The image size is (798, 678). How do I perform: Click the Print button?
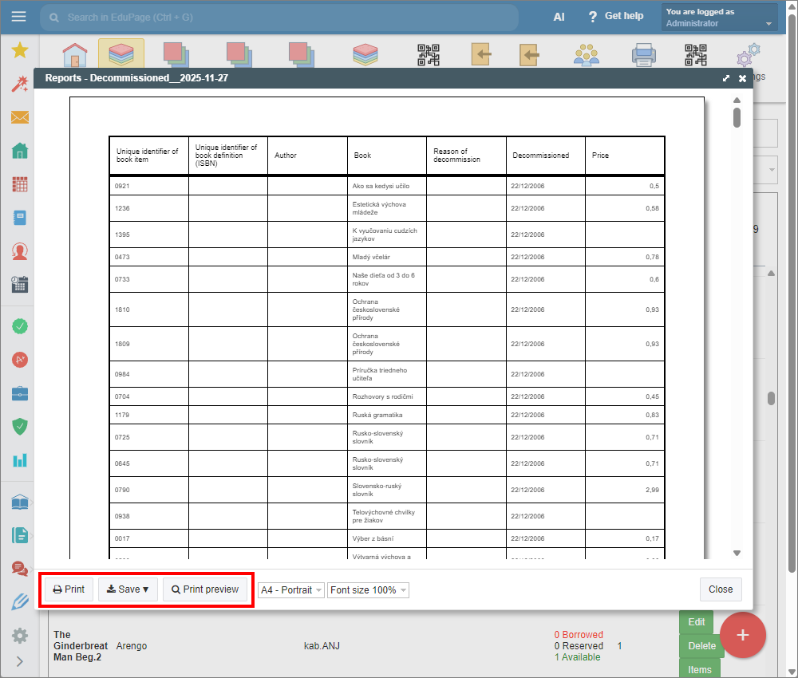(69, 589)
